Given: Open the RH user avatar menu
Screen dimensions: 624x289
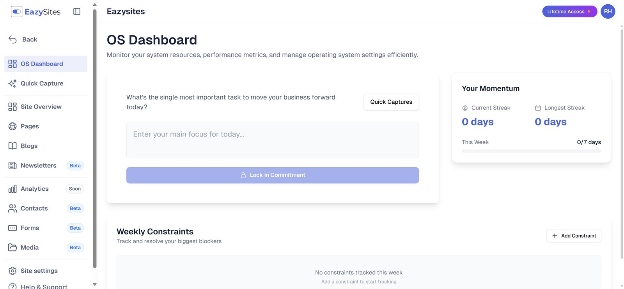Looking at the screenshot, I should pos(608,12).
